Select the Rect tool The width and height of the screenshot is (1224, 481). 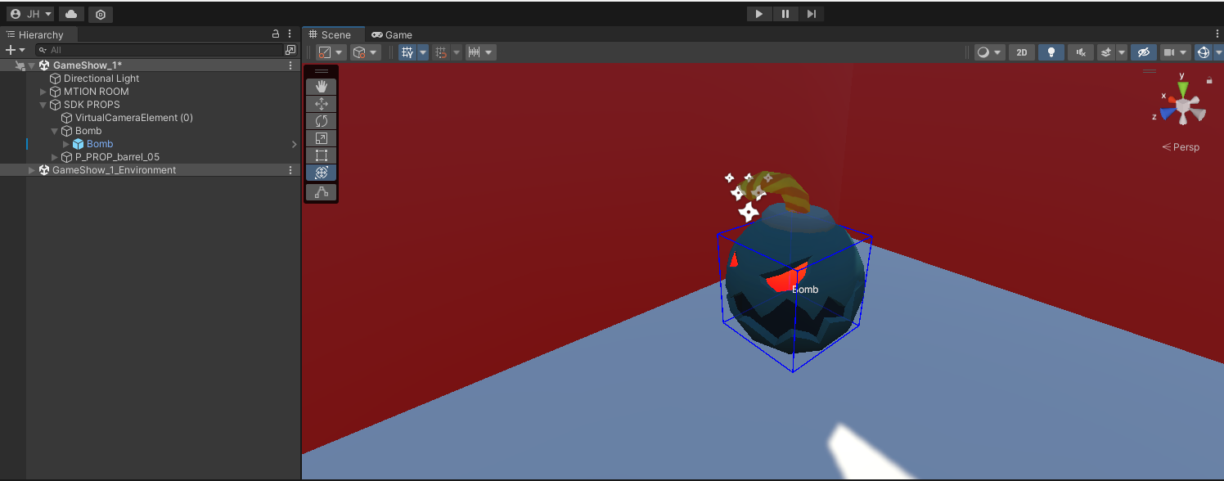[x=321, y=155]
